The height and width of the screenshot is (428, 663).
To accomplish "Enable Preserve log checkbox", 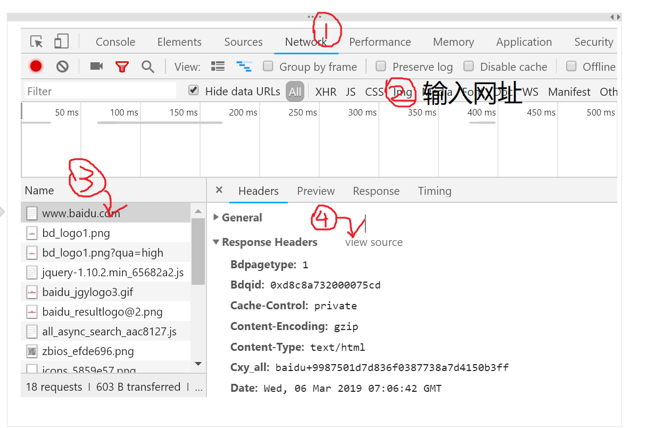I will pos(380,66).
